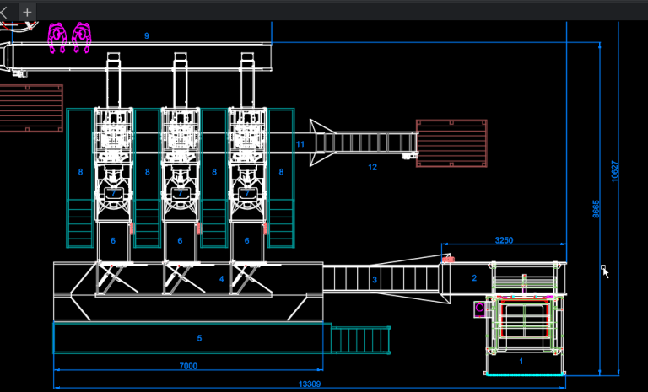648x392 pixels.
Task: Select the 7000 dimension text
Action: (187, 366)
